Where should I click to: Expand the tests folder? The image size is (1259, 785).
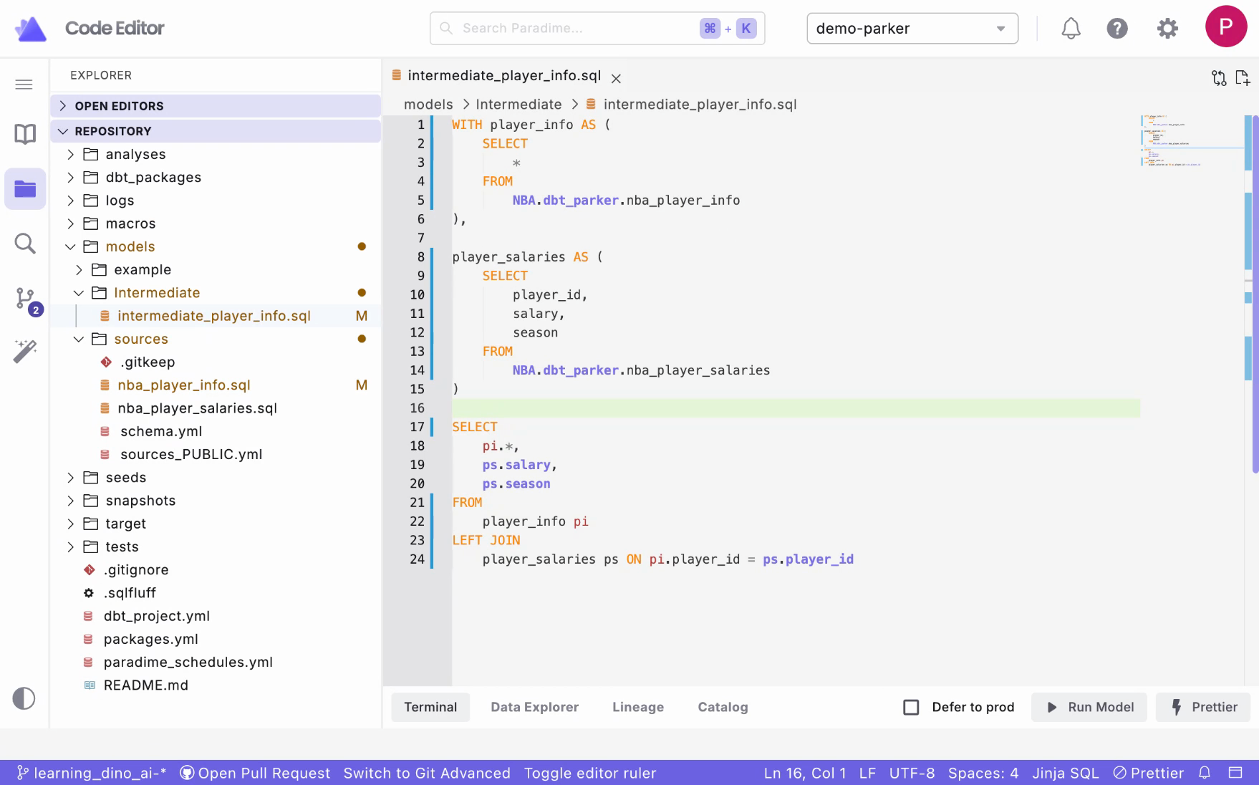coord(216,546)
